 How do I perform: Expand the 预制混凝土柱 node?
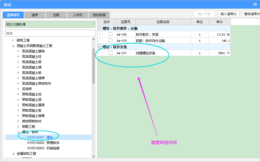coord(18,94)
